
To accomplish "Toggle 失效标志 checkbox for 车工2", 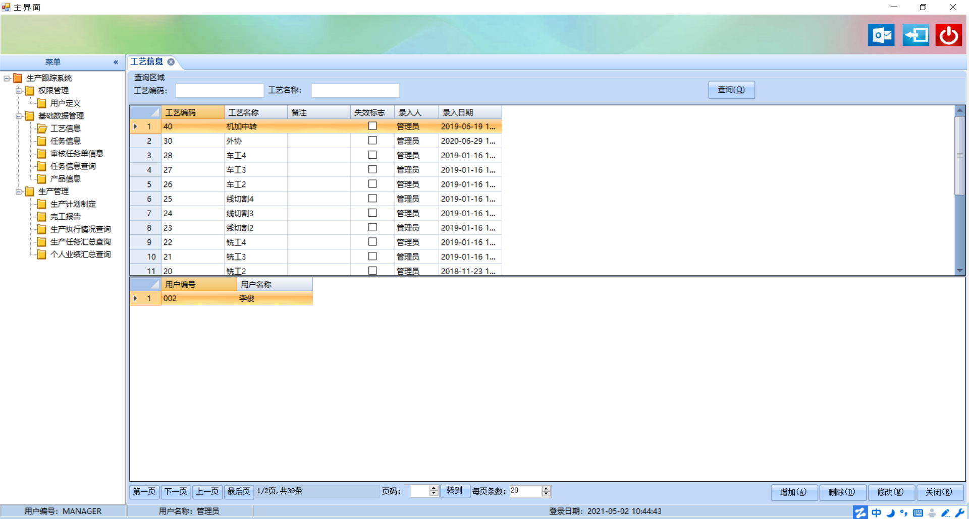I will [372, 184].
